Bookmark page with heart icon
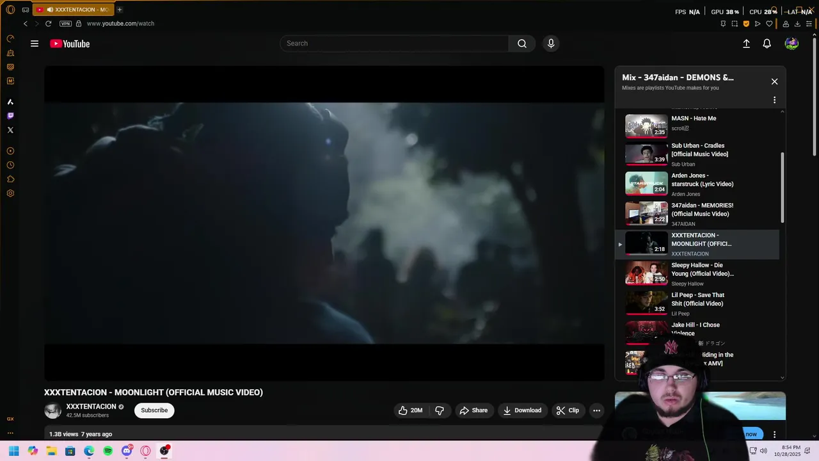819x461 pixels. pos(769,24)
